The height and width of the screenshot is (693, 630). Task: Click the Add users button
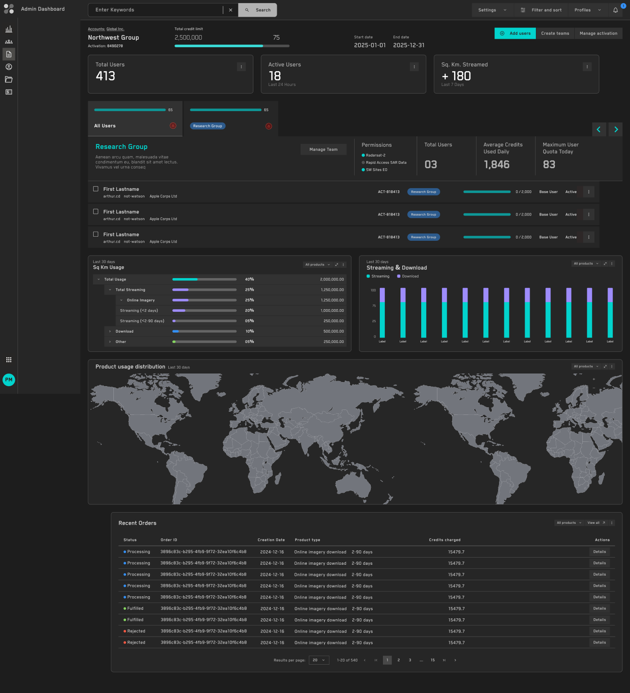coord(515,33)
